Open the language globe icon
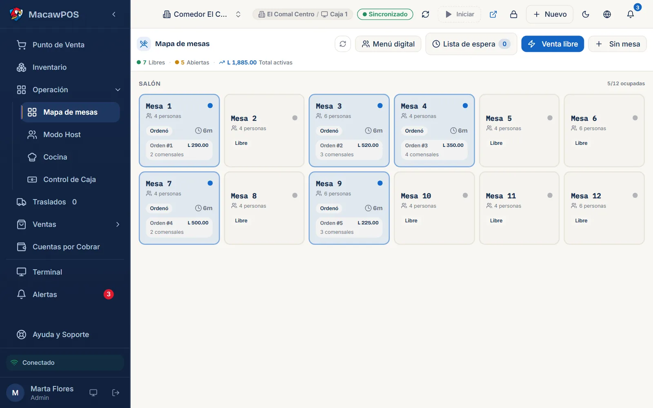Viewport: 653px width, 408px height. pyautogui.click(x=607, y=14)
